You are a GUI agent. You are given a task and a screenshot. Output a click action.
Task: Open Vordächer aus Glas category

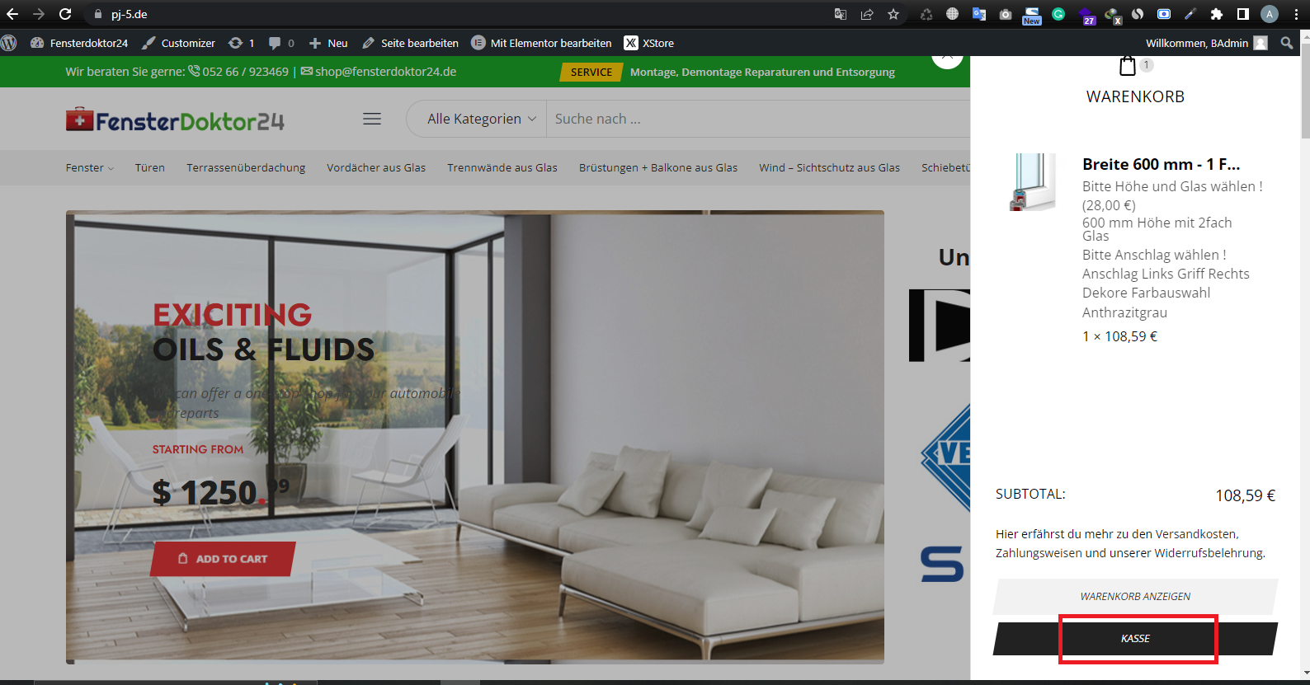click(376, 167)
